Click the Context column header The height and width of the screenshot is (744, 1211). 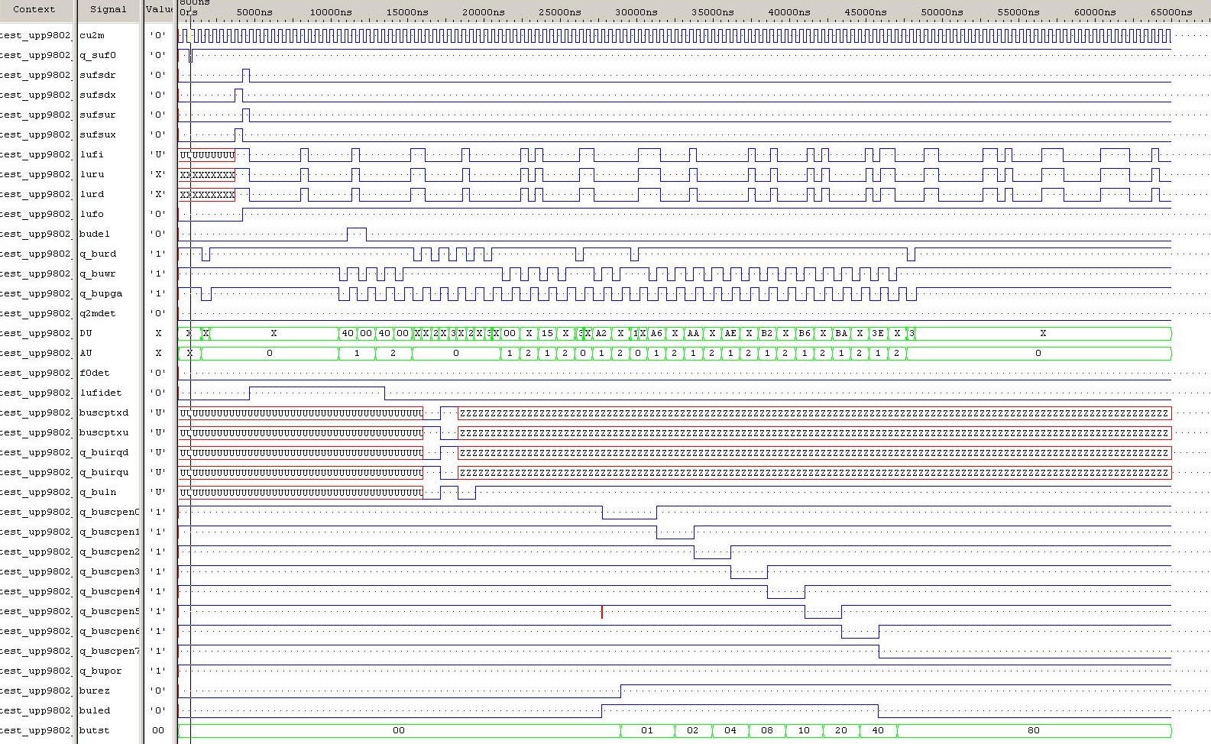point(34,10)
